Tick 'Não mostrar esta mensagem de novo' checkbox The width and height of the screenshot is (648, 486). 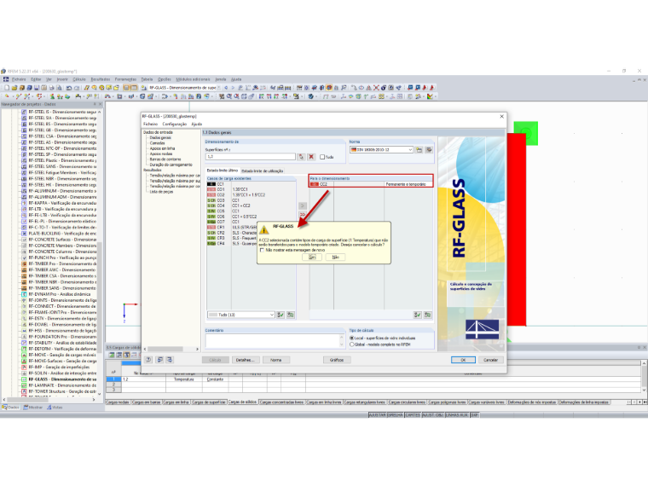[x=262, y=250]
